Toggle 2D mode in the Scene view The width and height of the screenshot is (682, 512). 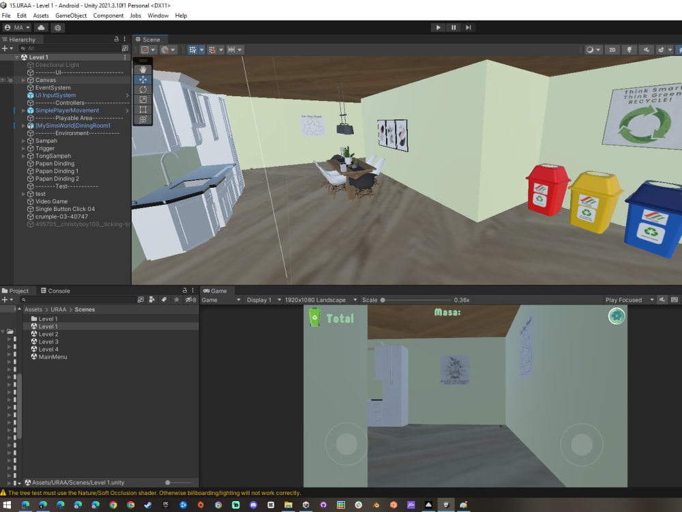point(612,50)
